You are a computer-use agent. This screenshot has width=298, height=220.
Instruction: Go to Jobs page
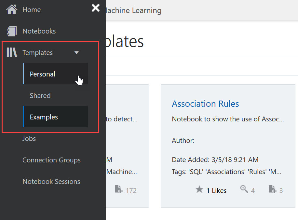(29, 139)
